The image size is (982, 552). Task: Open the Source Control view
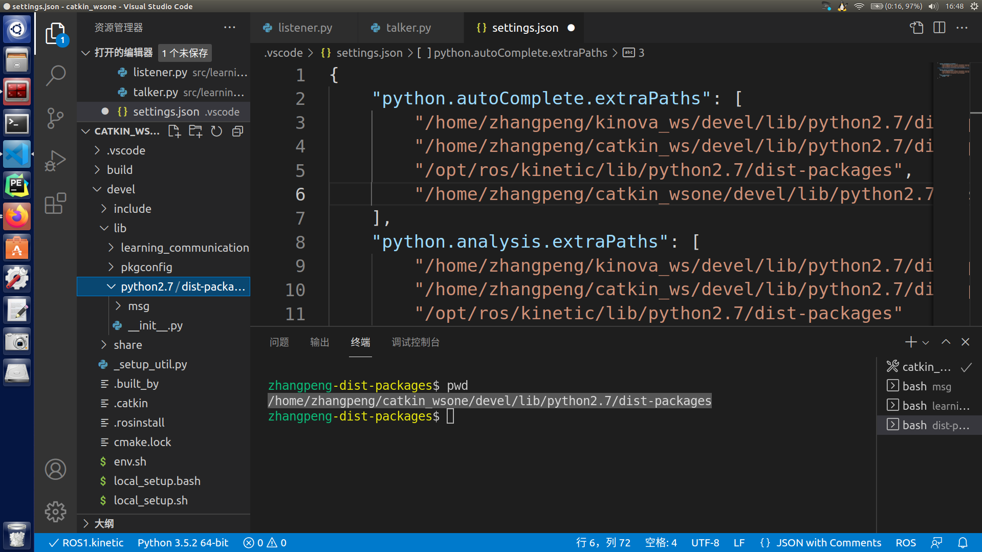click(x=55, y=118)
